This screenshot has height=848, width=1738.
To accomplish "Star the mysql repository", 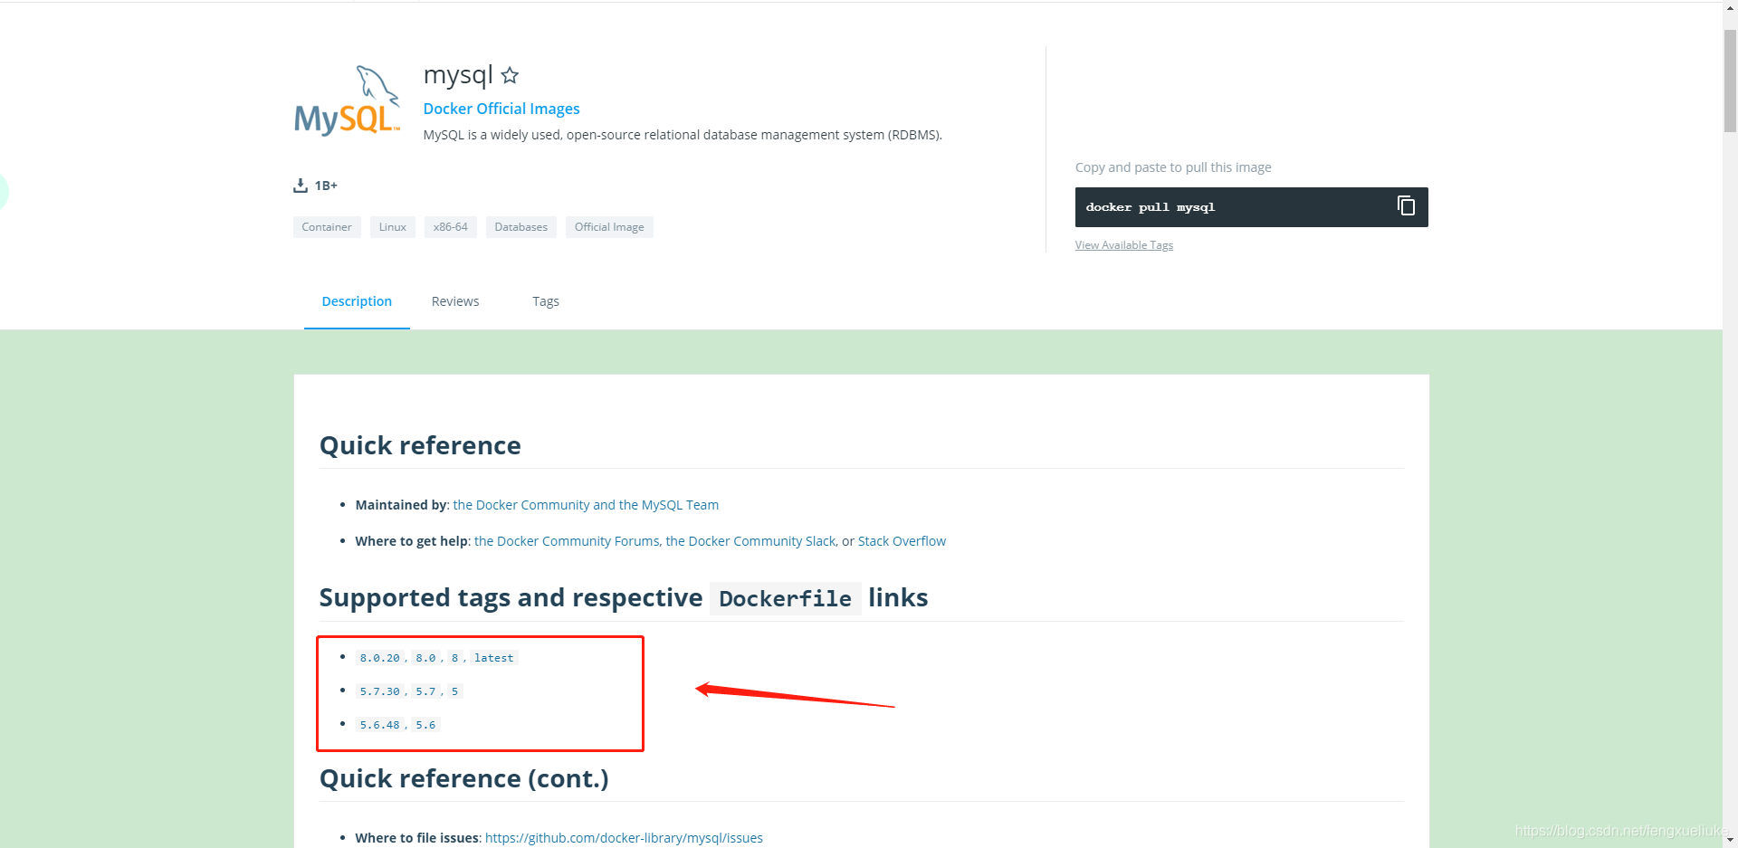I will tap(510, 75).
